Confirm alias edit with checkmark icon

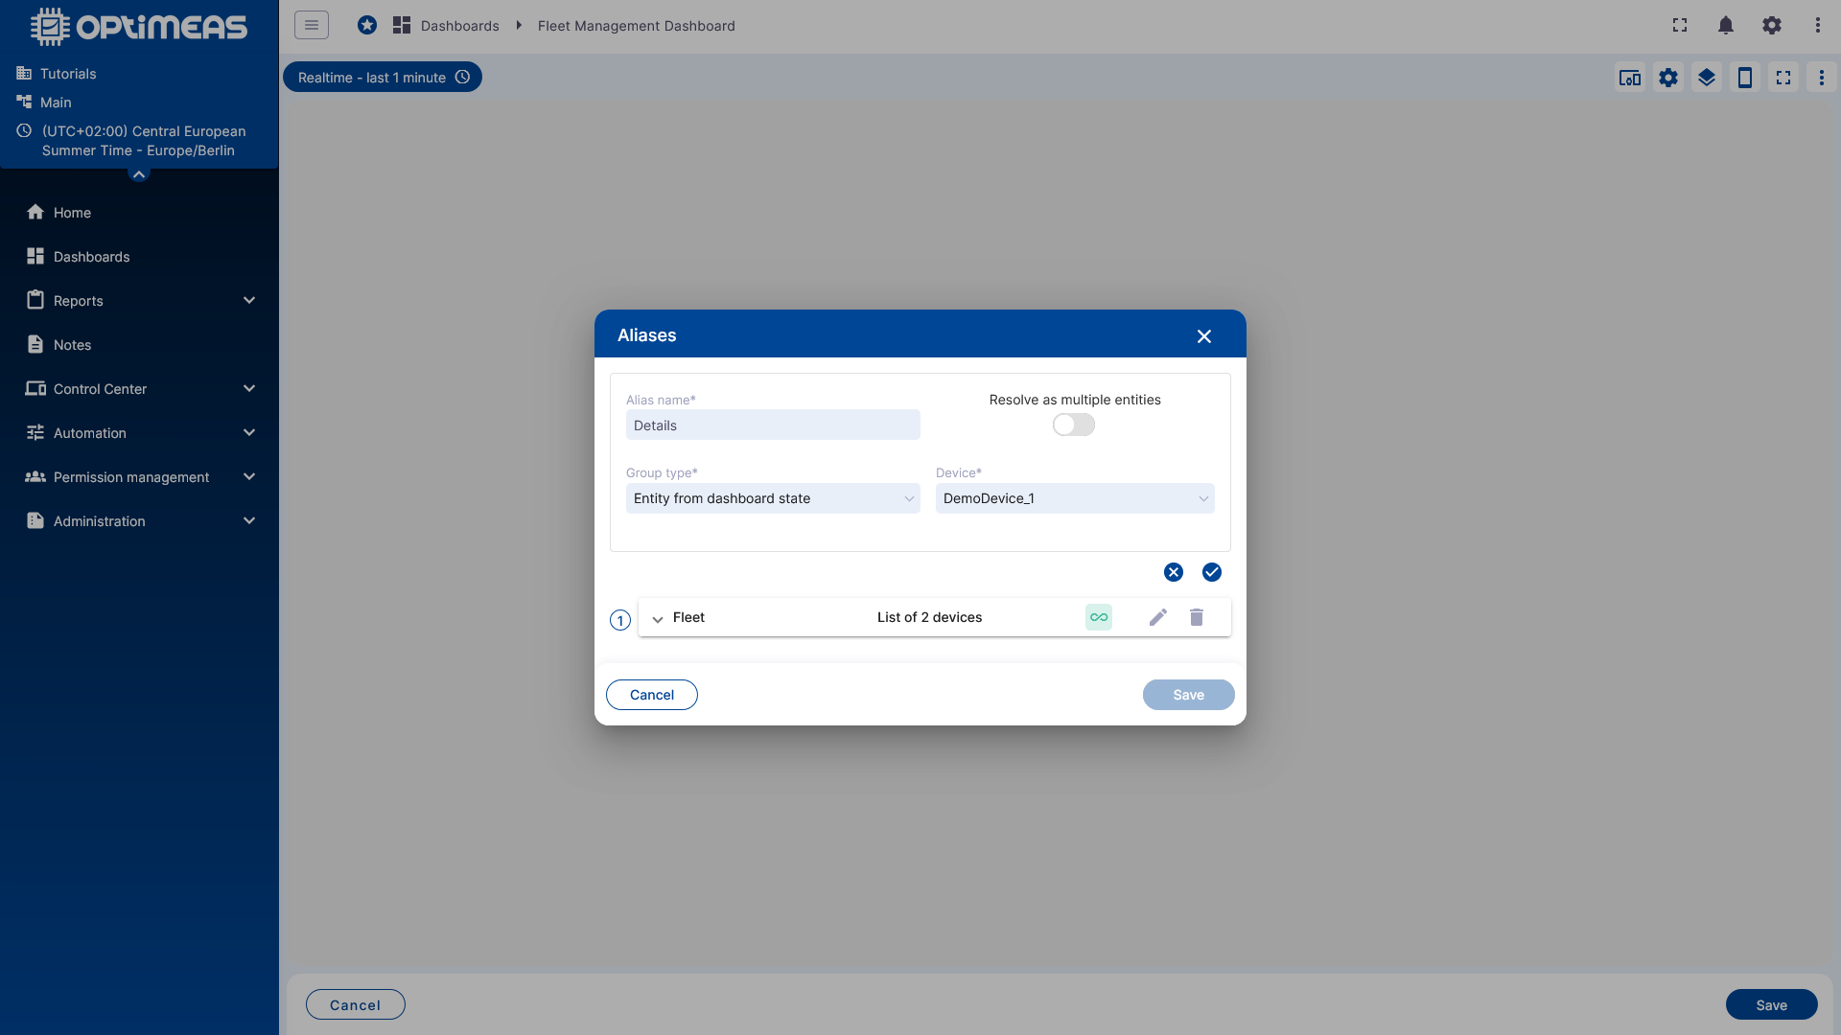click(x=1212, y=572)
